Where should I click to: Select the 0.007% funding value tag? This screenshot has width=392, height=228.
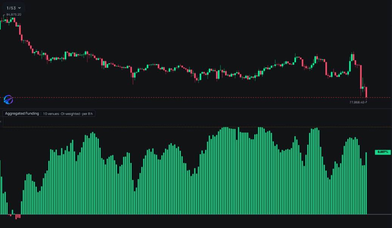(x=383, y=152)
